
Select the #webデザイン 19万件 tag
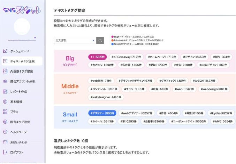(x=213, y=65)
